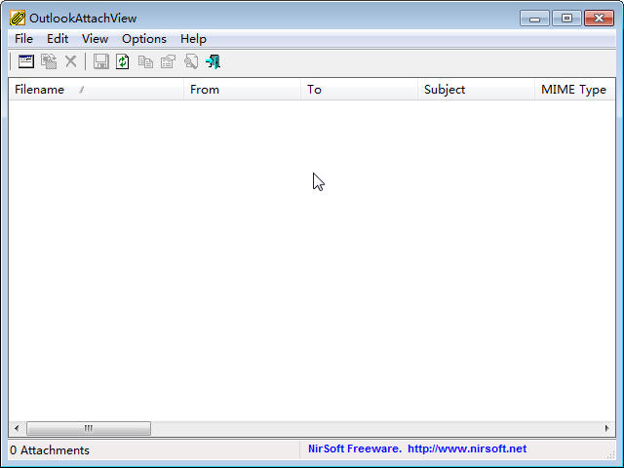Viewport: 624px width, 468px height.
Task: Click the Copy Selected Items toolbar icon
Action: (145, 61)
